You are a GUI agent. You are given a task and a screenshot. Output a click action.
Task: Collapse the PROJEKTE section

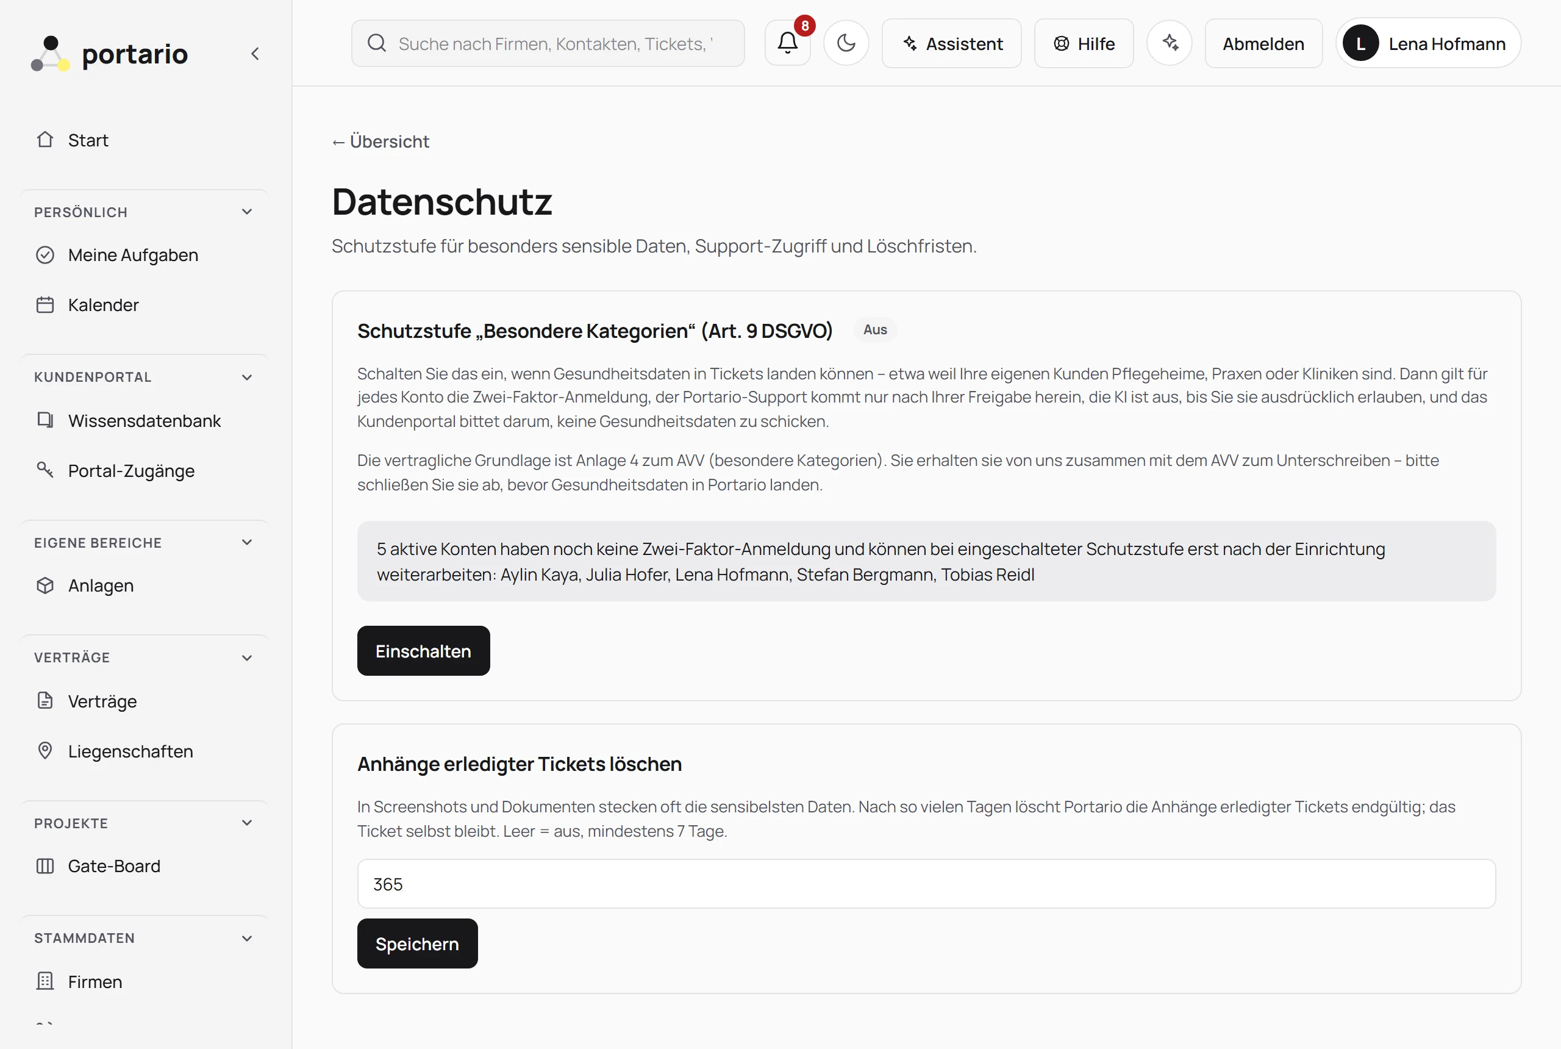247,823
